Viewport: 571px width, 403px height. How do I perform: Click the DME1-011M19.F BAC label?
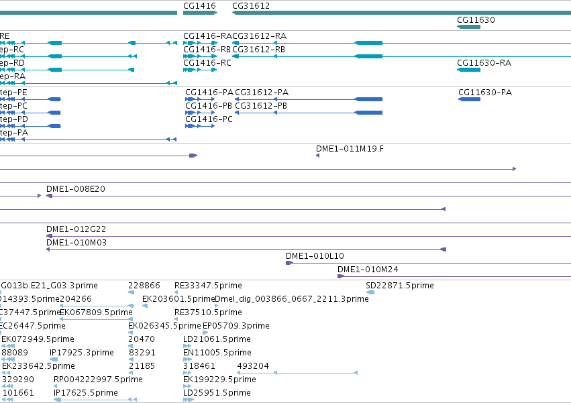(350, 149)
